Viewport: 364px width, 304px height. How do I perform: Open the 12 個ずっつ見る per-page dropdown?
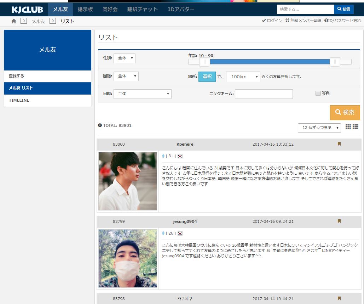point(319,127)
